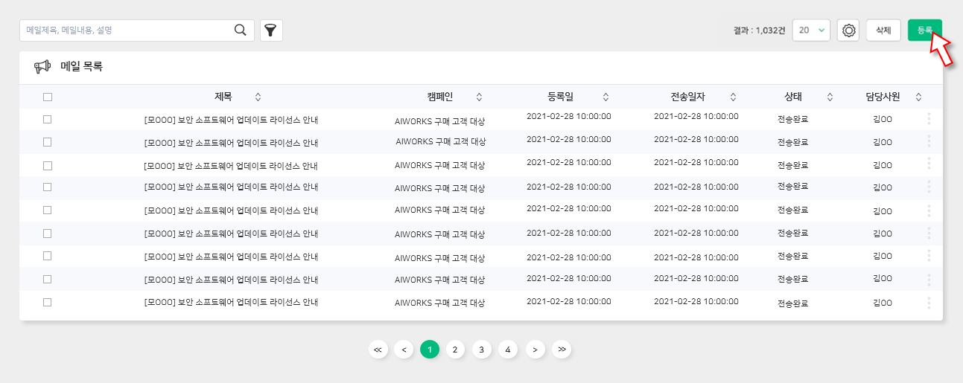Image resolution: width=963 pixels, height=383 pixels.
Task: Open the filter funnel icon
Action: point(271,30)
